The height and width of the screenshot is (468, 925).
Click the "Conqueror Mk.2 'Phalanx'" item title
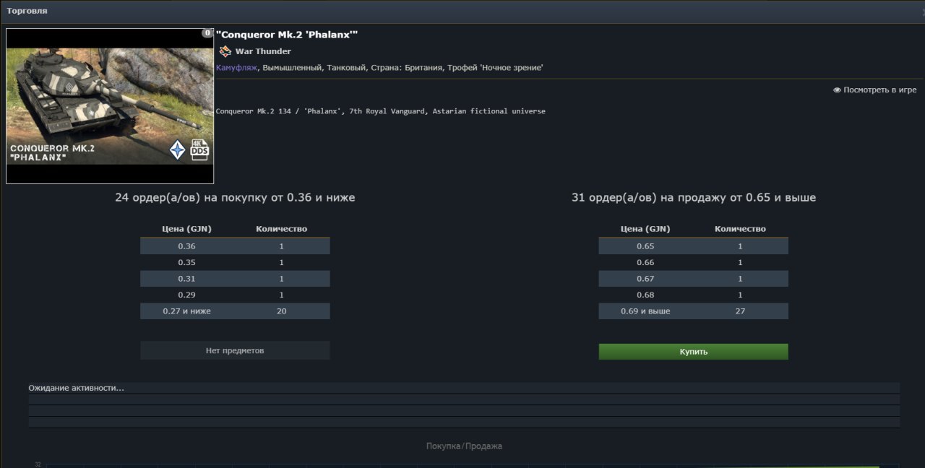pos(287,35)
